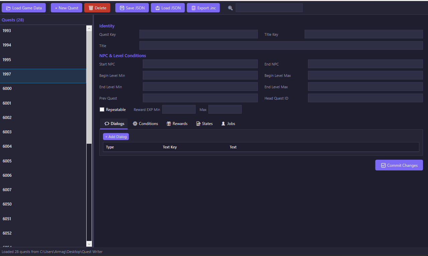Click the Commit Changes button
Image resolution: width=428 pixels, height=256 pixels.
tap(399, 165)
